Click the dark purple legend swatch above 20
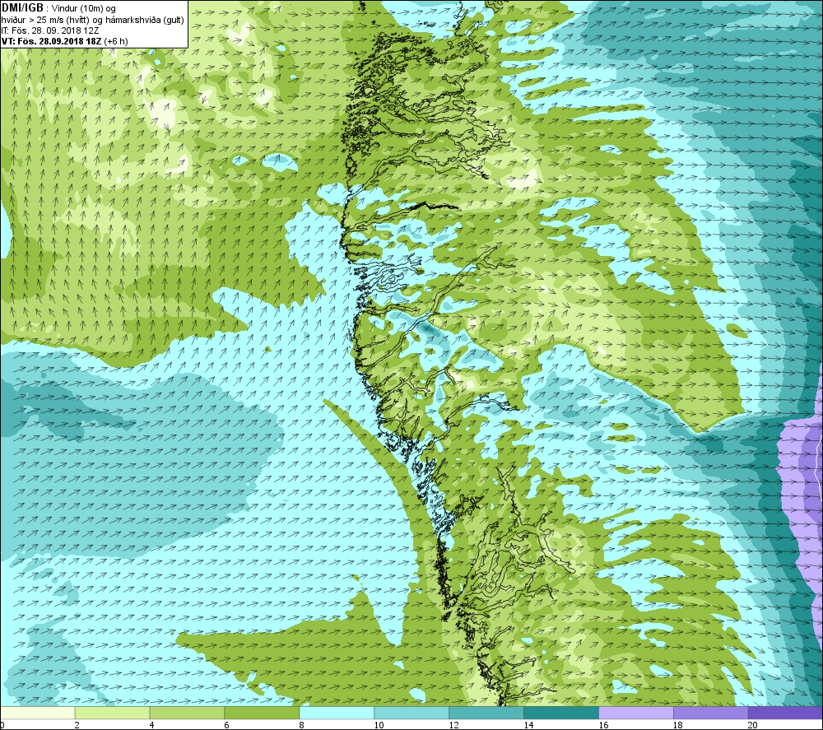Image resolution: width=823 pixels, height=730 pixels. pos(786,713)
